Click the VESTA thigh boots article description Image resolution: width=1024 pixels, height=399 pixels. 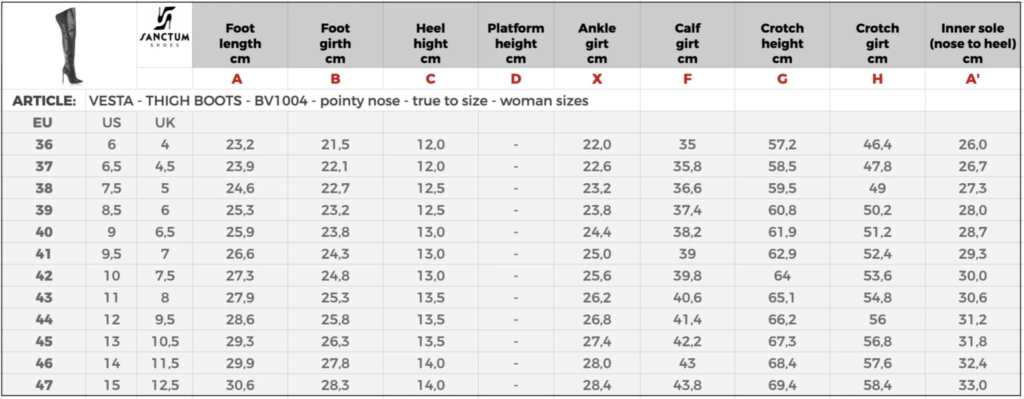click(x=339, y=101)
